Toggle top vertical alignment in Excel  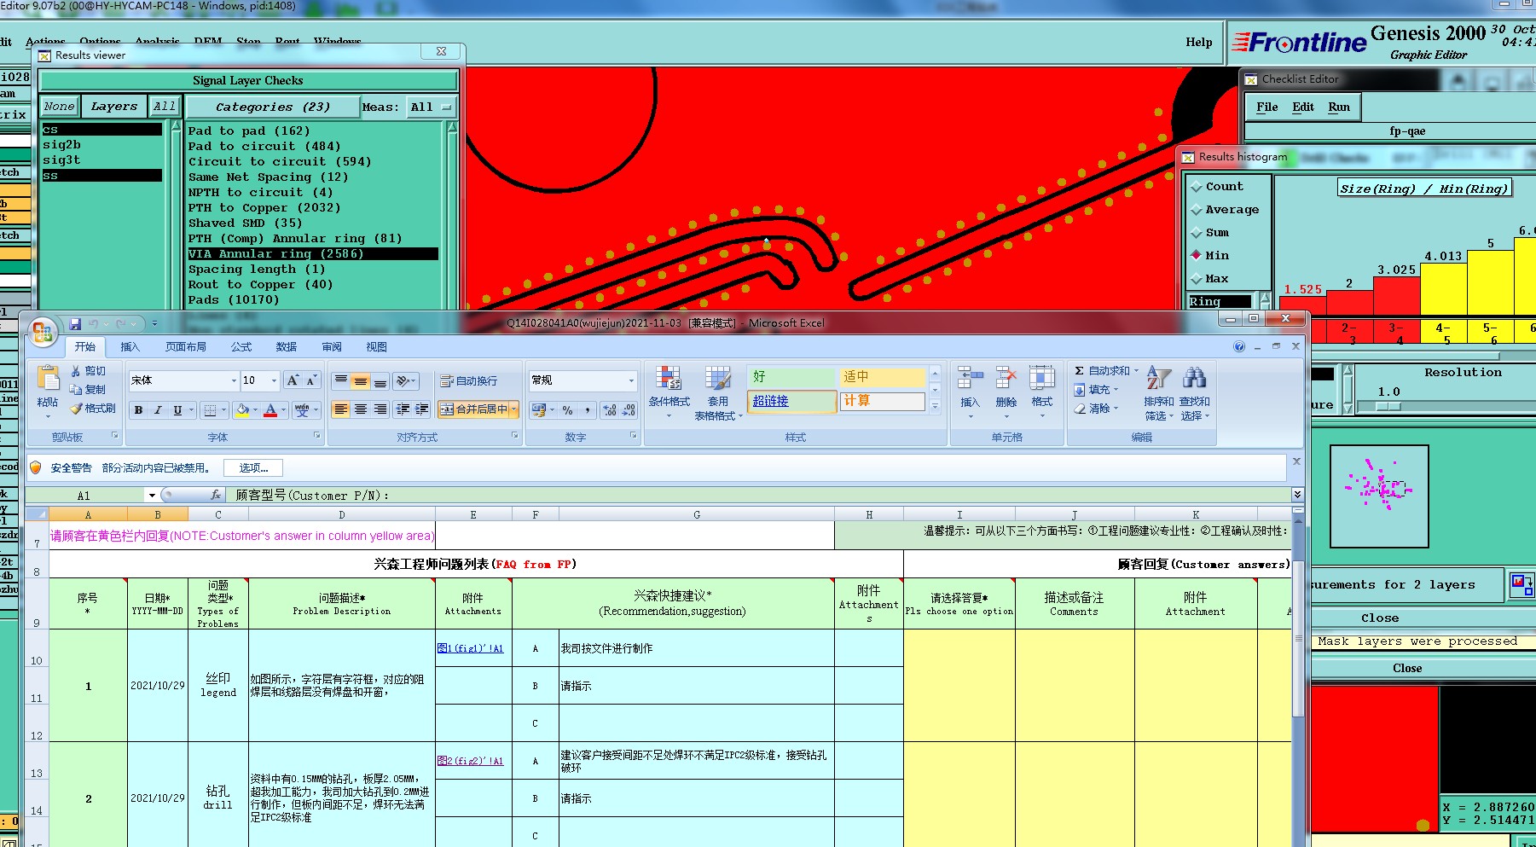pyautogui.click(x=341, y=380)
